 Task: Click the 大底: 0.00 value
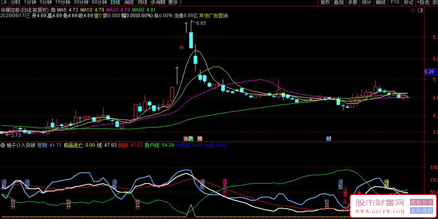coord(215,145)
